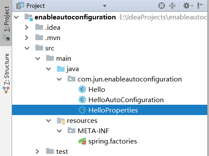Expand the .idea folder

tap(27, 27)
